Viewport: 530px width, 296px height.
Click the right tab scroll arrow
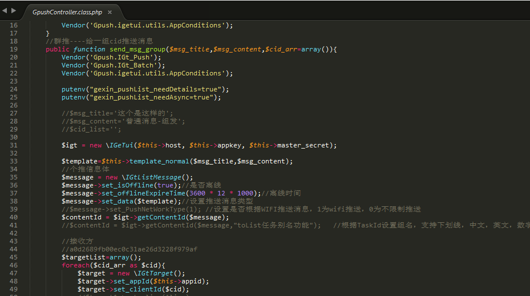point(14,11)
